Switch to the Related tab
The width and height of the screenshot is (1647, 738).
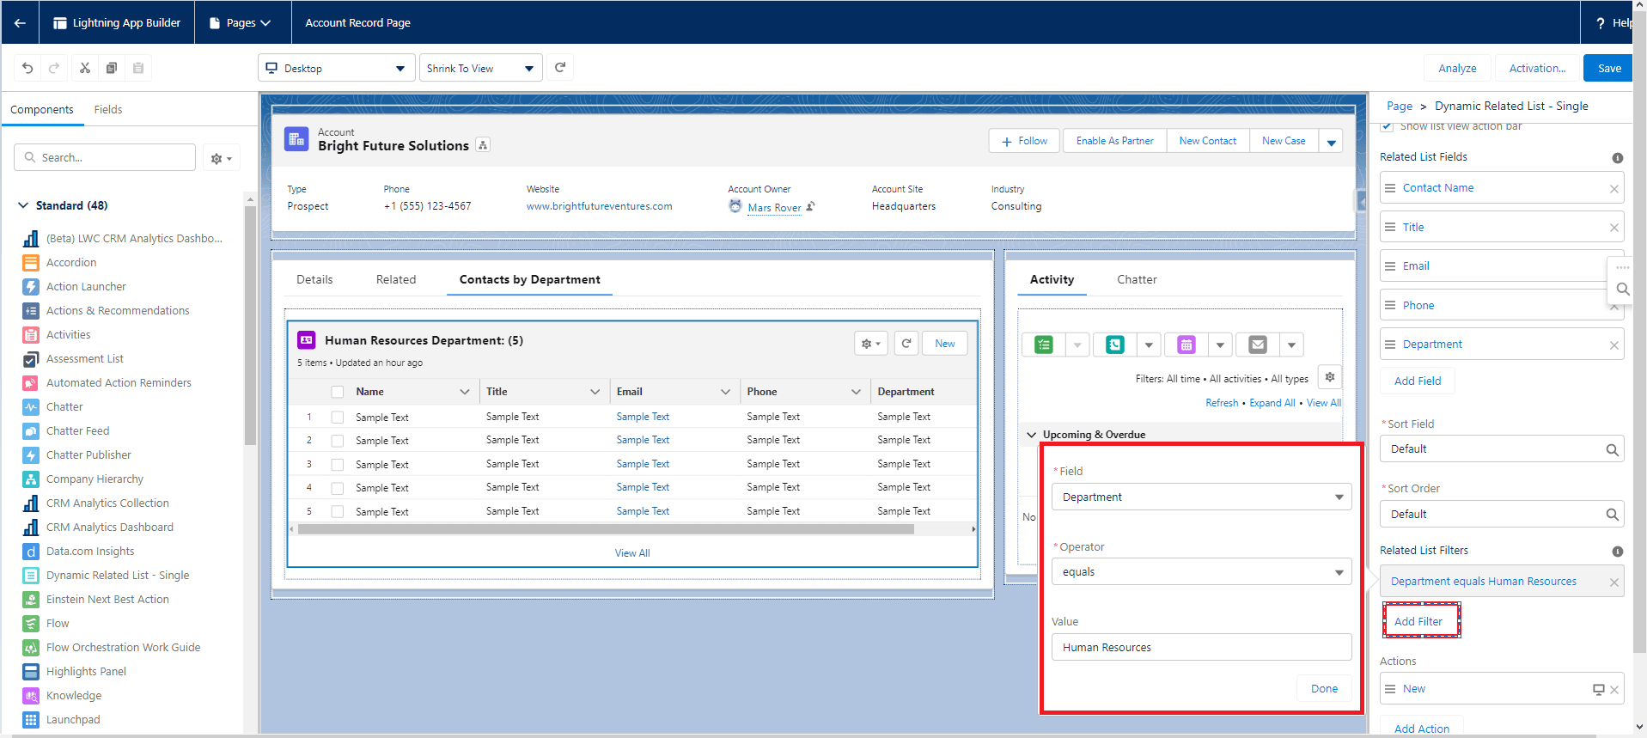point(396,280)
